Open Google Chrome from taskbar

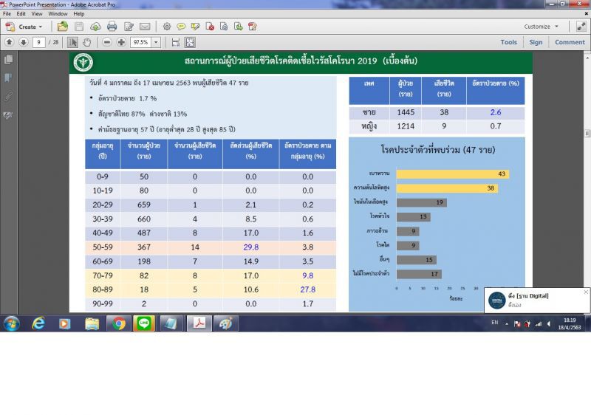(x=118, y=323)
